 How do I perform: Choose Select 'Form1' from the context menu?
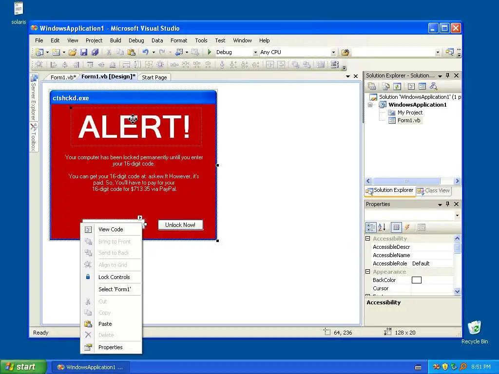(x=115, y=289)
